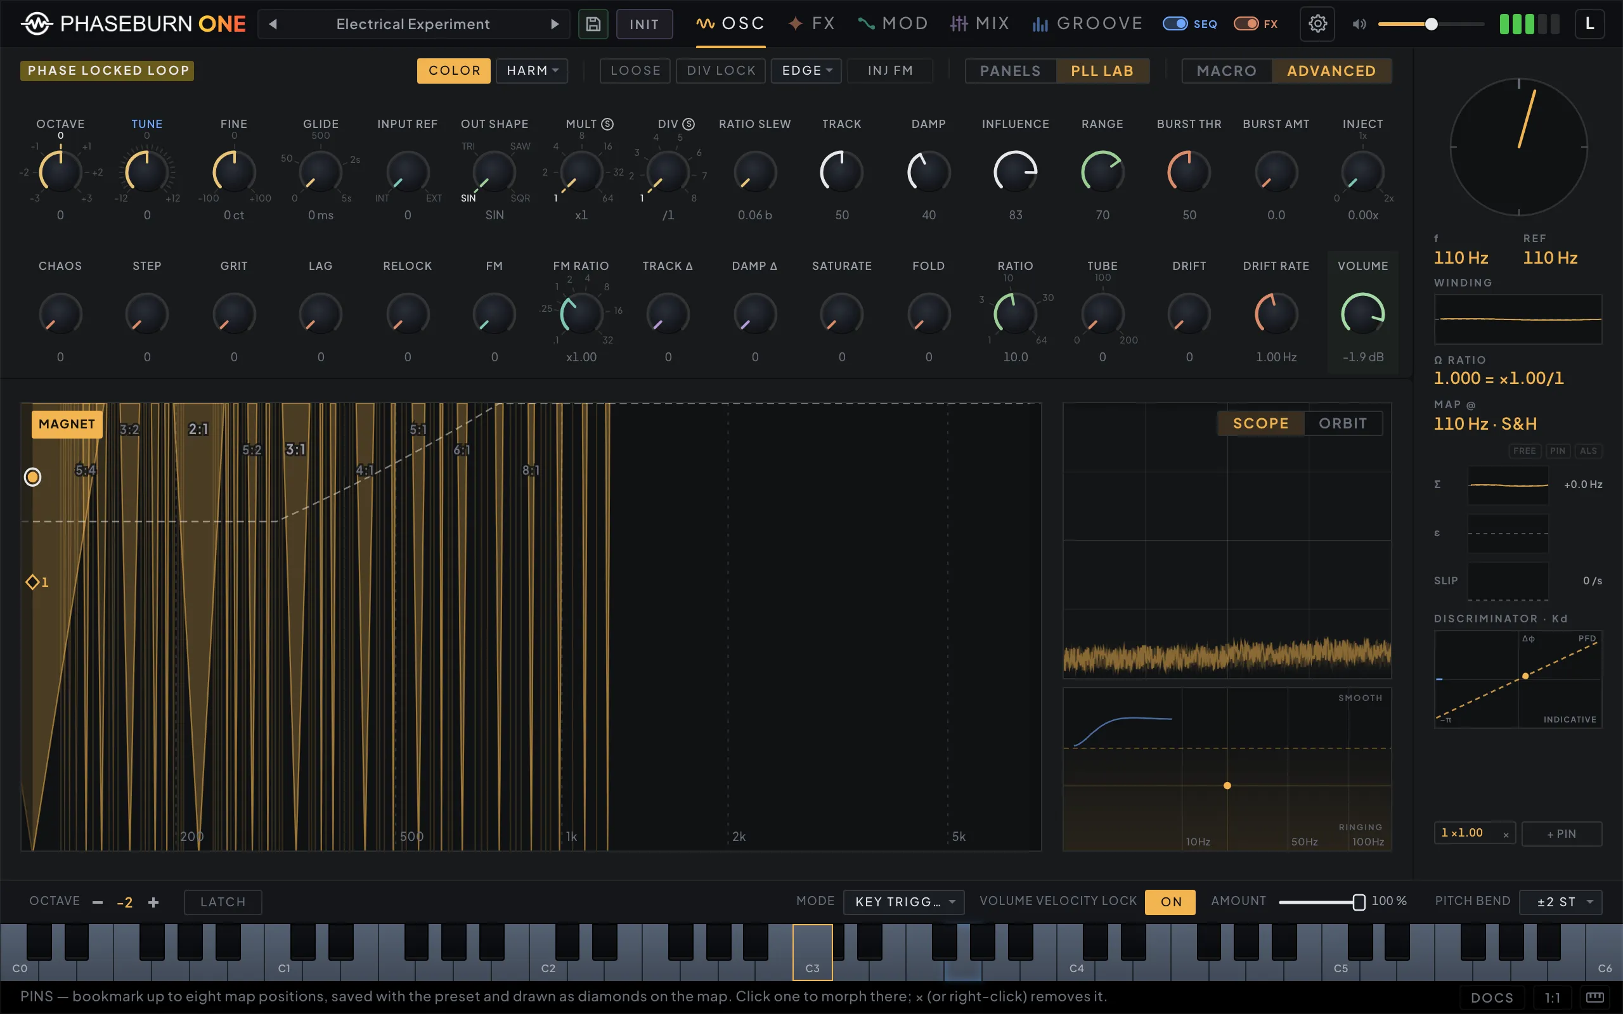Screen dimensions: 1623x1014
Task: Enable DIV LOCK
Action: [721, 70]
